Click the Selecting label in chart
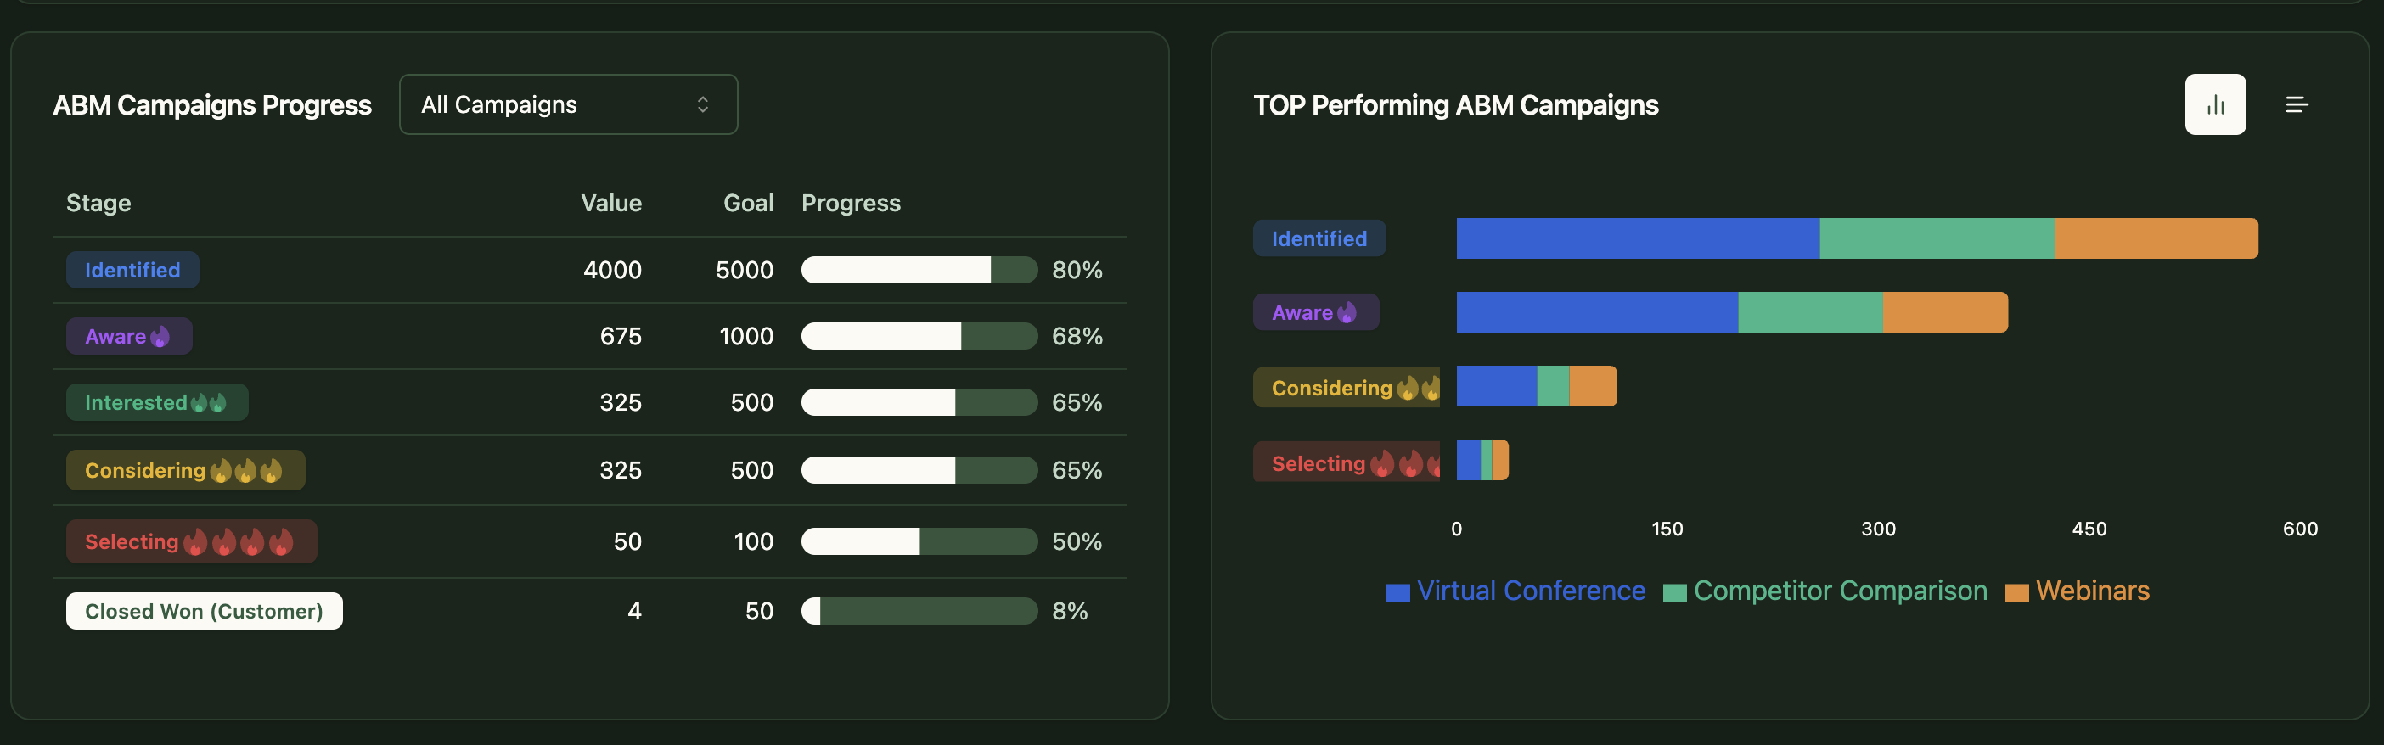Image resolution: width=2384 pixels, height=745 pixels. 1345,462
